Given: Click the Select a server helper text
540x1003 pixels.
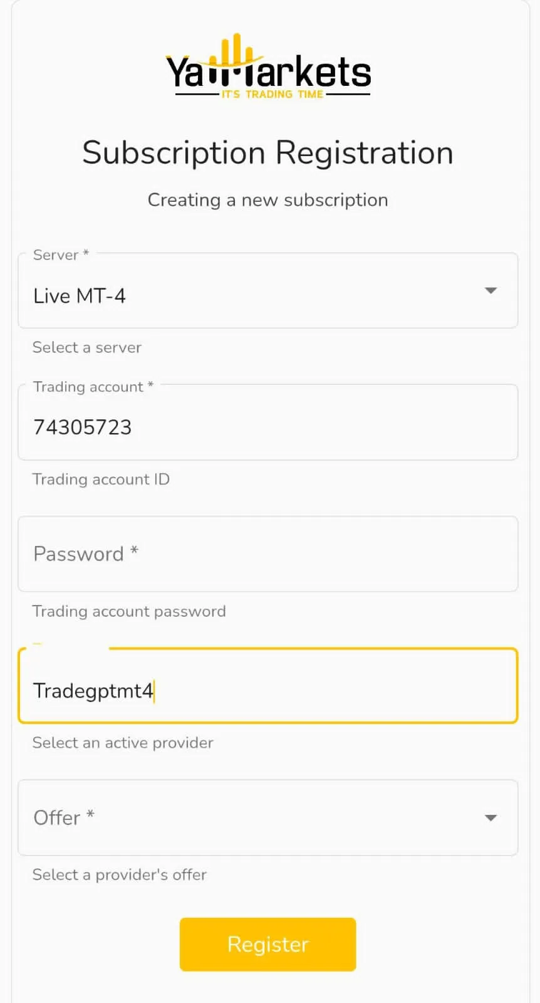Looking at the screenshot, I should [x=86, y=347].
